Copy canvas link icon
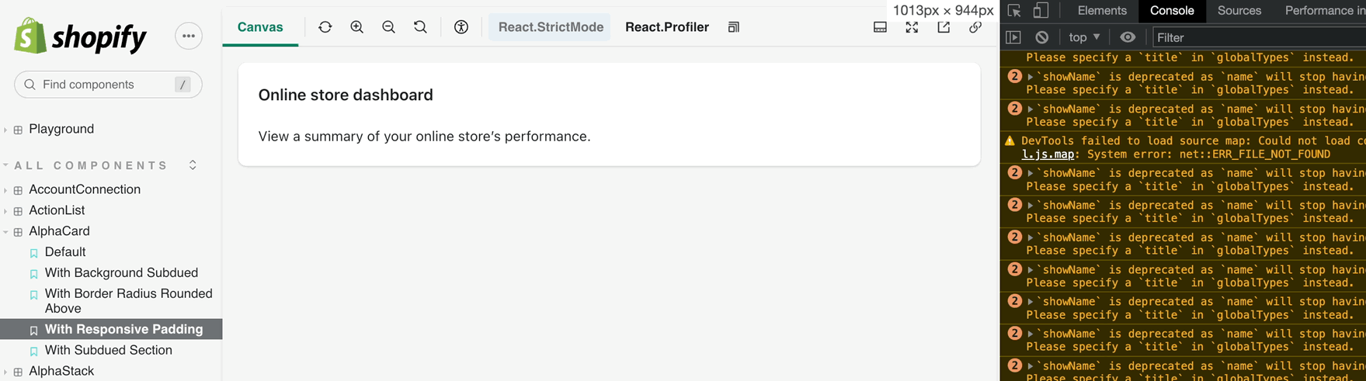This screenshot has height=381, width=1366. pos(975,27)
